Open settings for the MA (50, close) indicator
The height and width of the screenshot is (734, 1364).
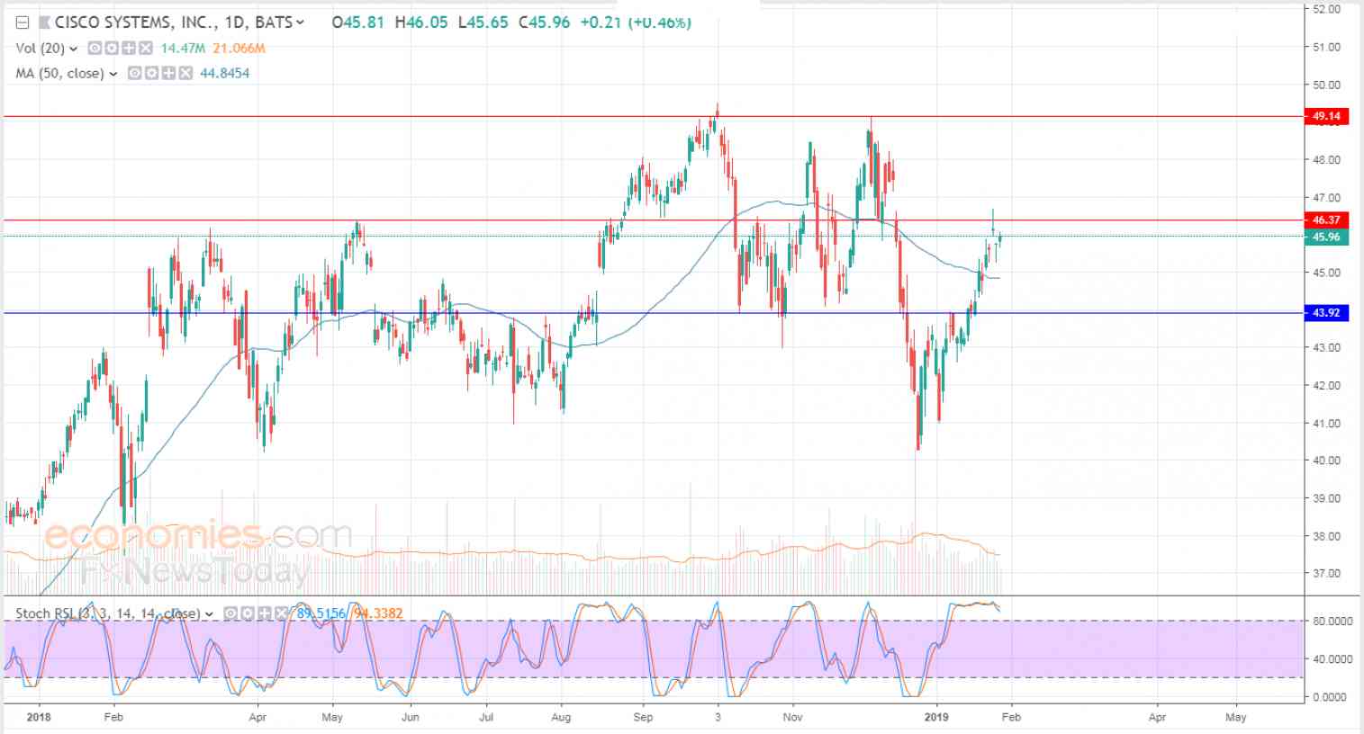point(152,75)
